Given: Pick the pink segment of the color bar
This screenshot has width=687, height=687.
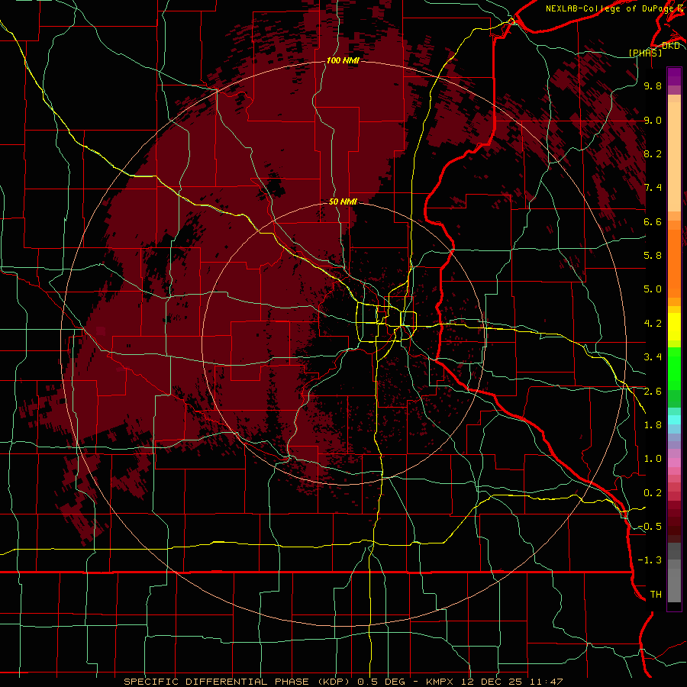Looking at the screenshot, I should point(674,463).
